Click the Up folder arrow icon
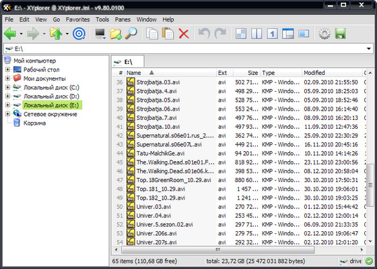 pyautogui.click(x=56, y=34)
